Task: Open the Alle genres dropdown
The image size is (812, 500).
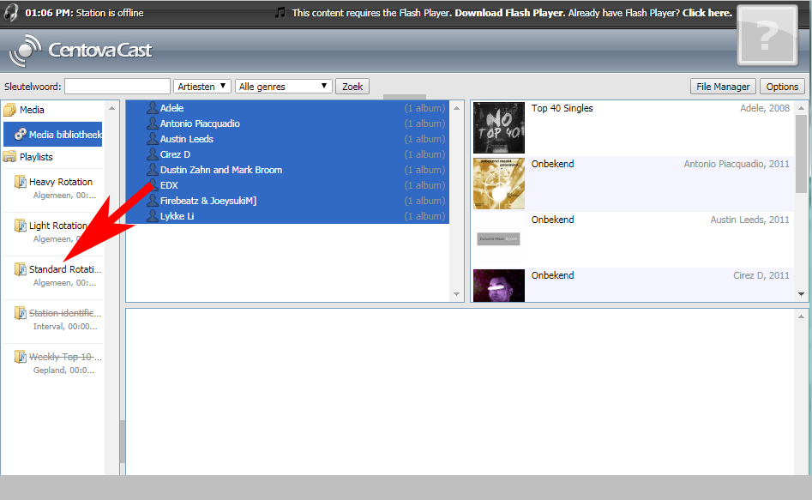Action: [283, 87]
